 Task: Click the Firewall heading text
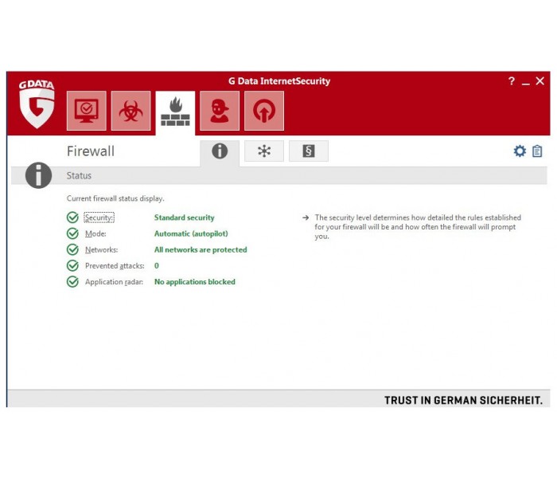[91, 151]
